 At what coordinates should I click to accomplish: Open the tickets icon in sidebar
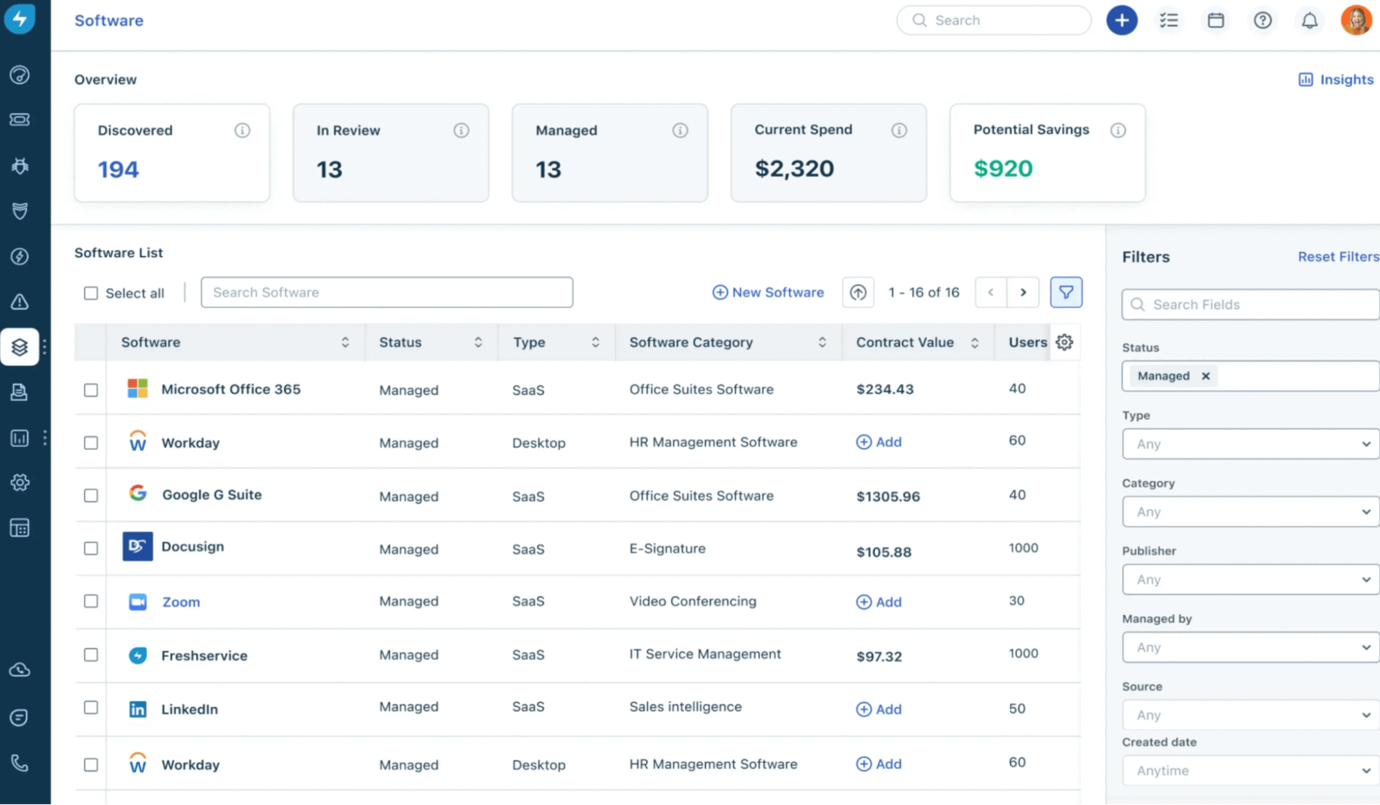(x=19, y=119)
